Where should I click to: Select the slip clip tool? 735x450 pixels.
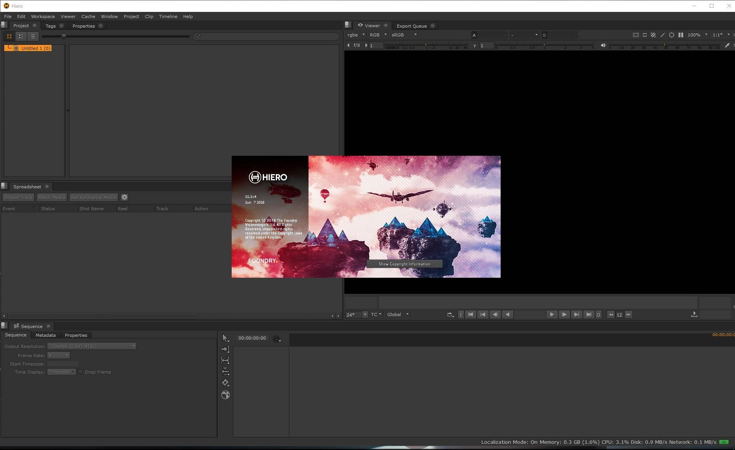[225, 360]
